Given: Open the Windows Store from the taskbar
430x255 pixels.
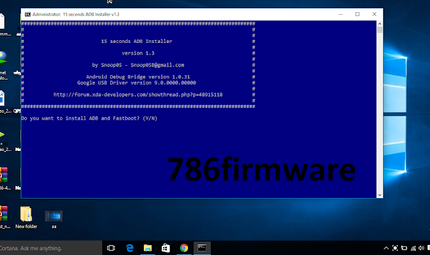Looking at the screenshot, I should [166, 248].
